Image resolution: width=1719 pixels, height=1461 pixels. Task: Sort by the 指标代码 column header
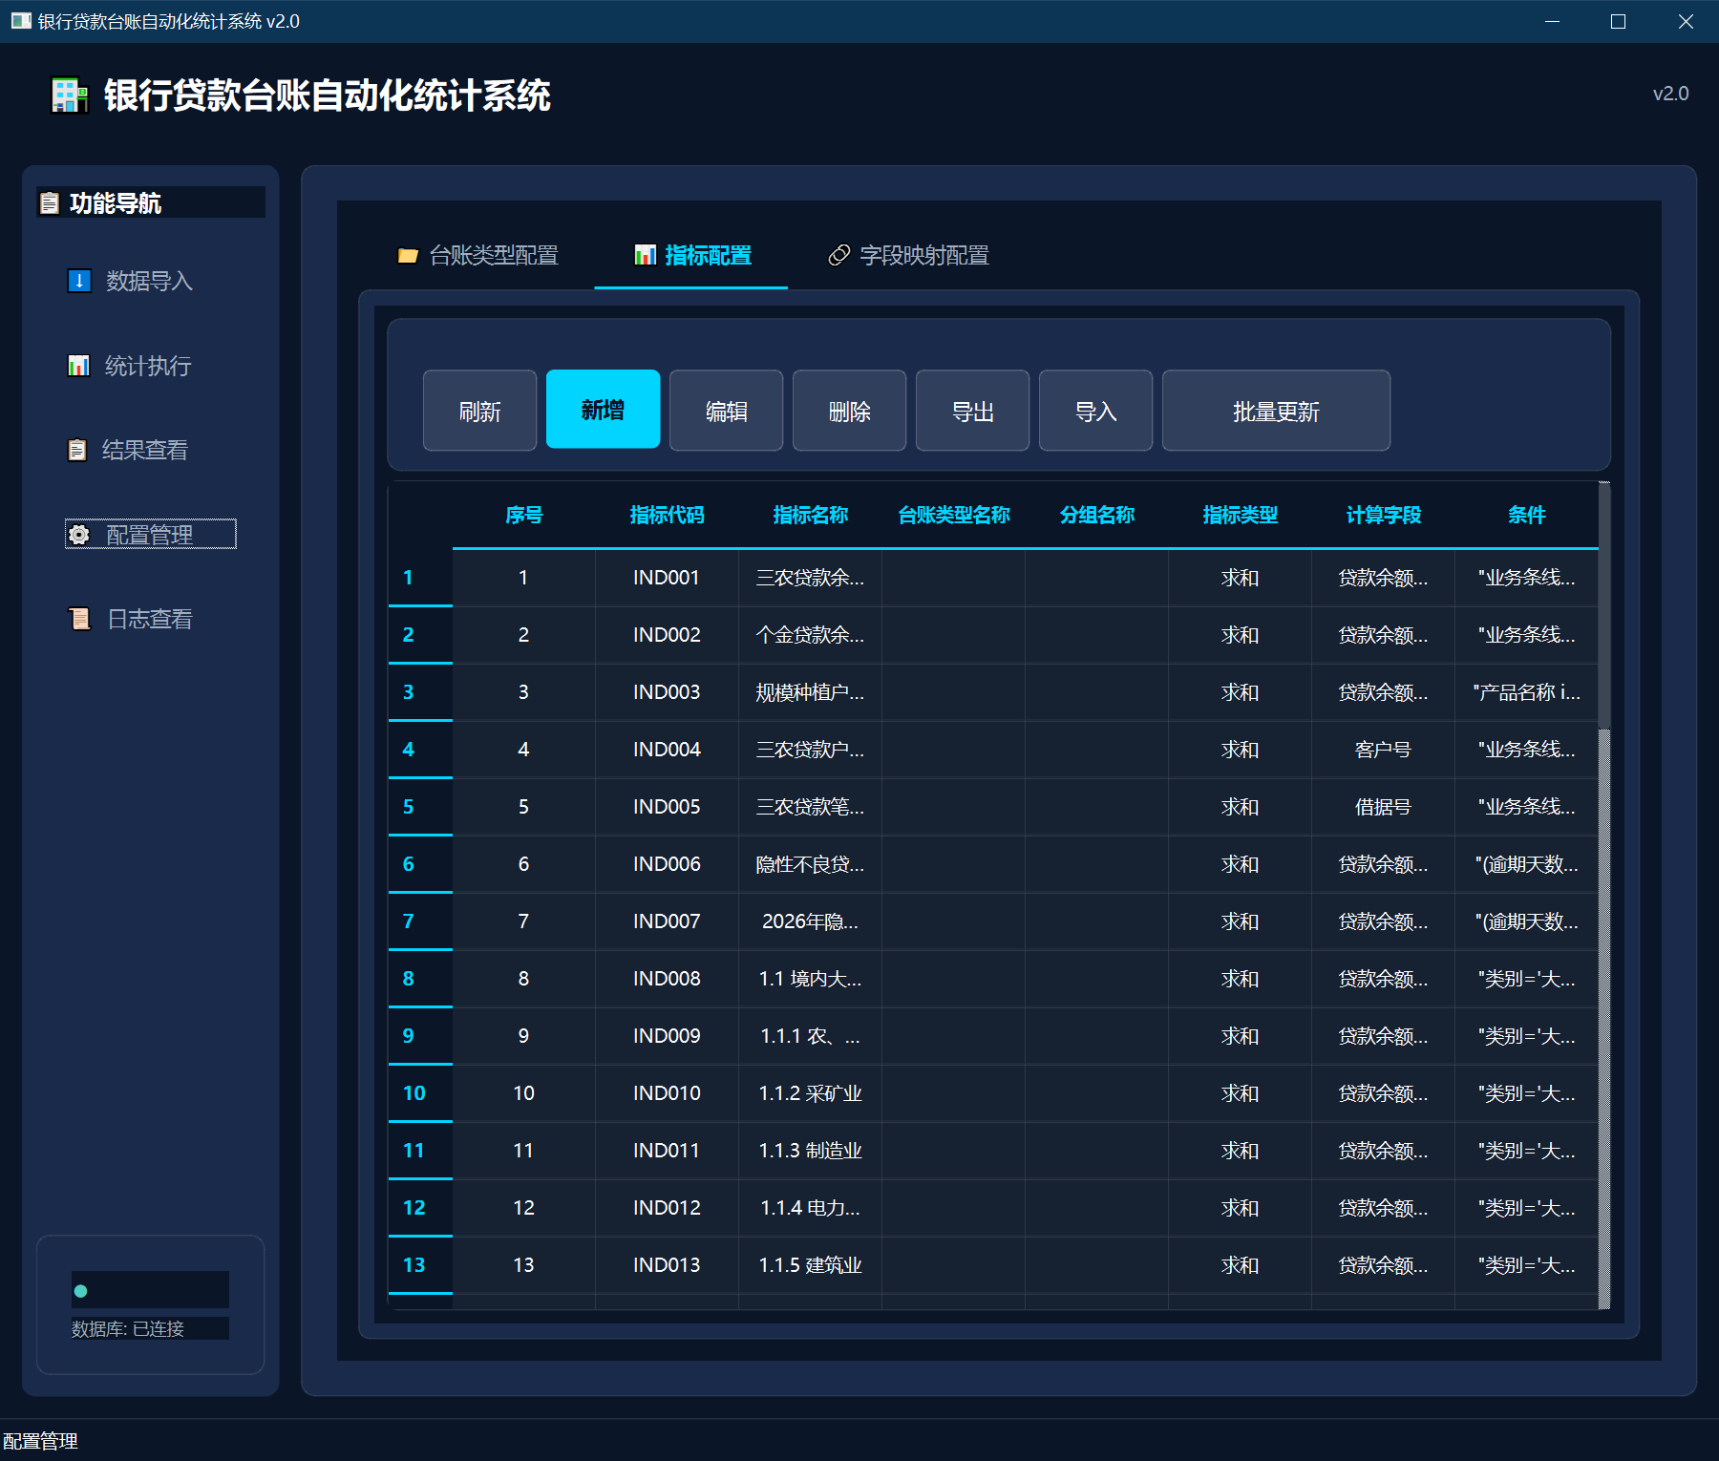pyautogui.click(x=667, y=516)
